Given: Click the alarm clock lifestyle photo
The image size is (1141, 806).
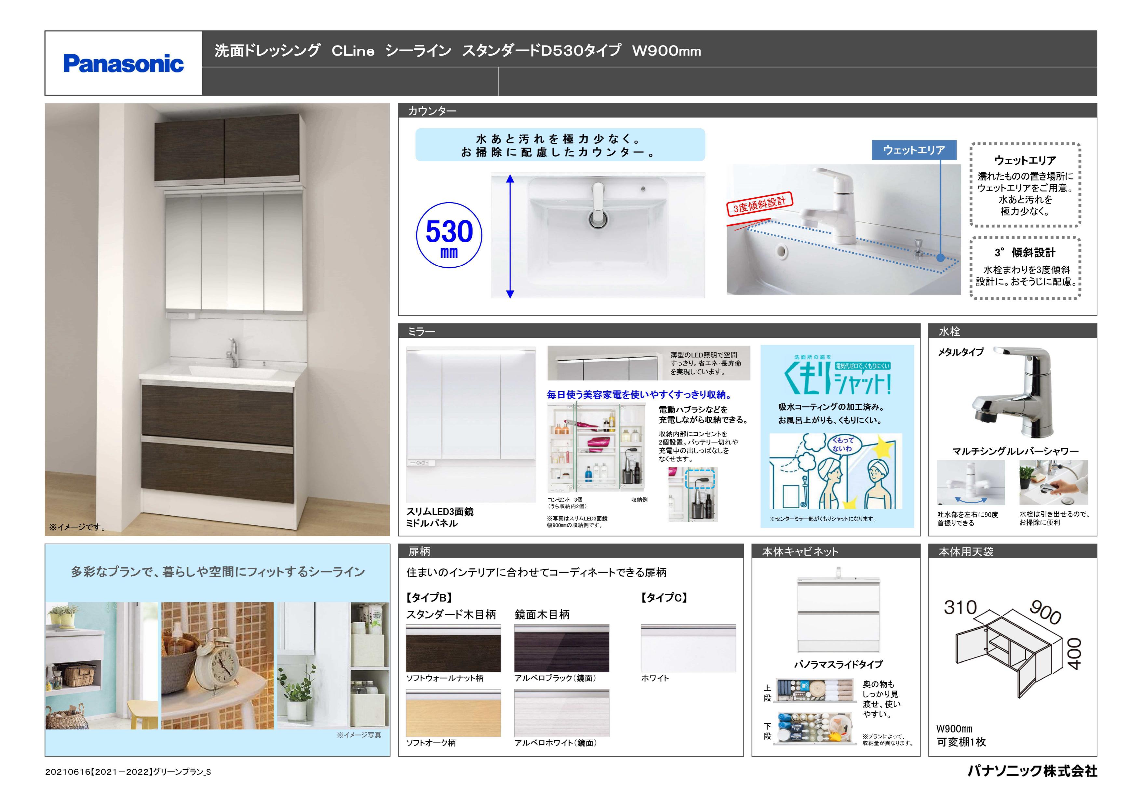Looking at the screenshot, I should click(x=217, y=666).
